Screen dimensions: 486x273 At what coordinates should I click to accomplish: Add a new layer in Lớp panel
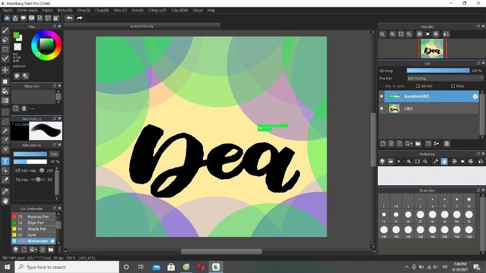pyautogui.click(x=383, y=144)
